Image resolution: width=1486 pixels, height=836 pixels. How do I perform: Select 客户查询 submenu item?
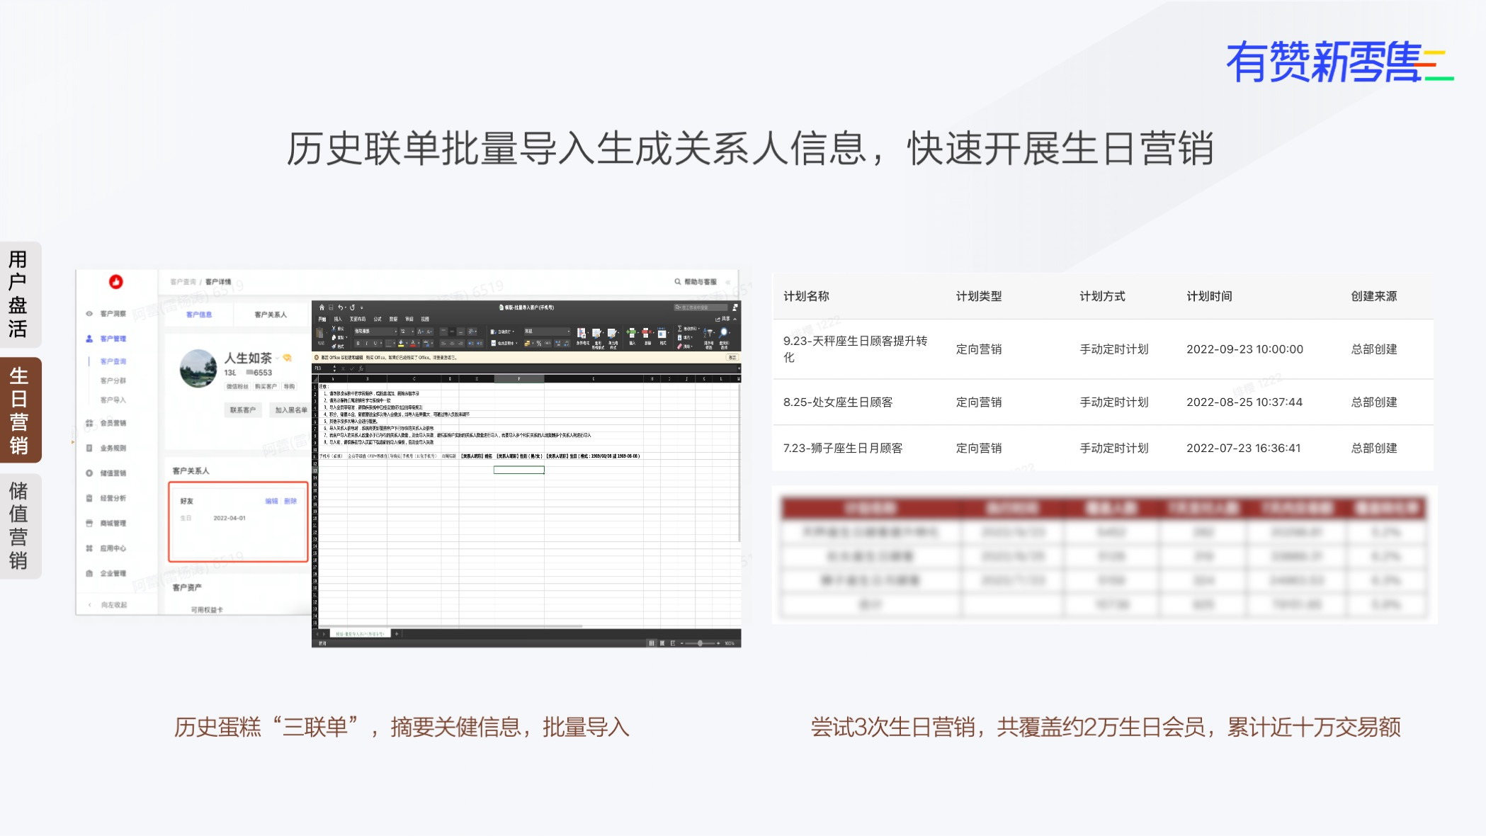click(113, 361)
